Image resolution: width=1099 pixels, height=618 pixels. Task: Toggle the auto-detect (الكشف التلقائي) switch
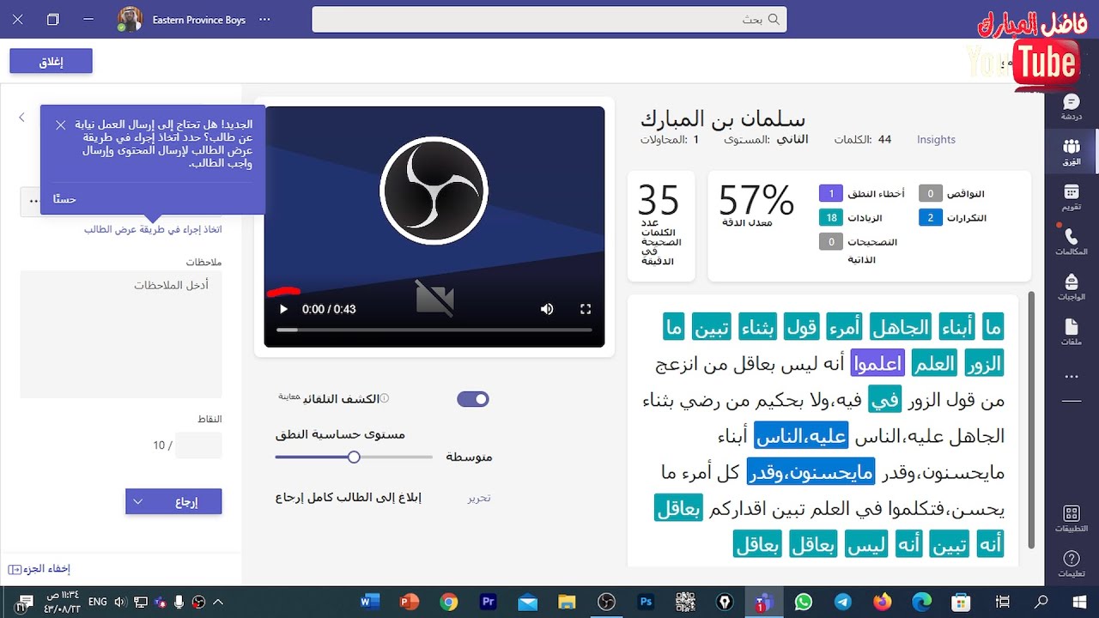coord(472,399)
